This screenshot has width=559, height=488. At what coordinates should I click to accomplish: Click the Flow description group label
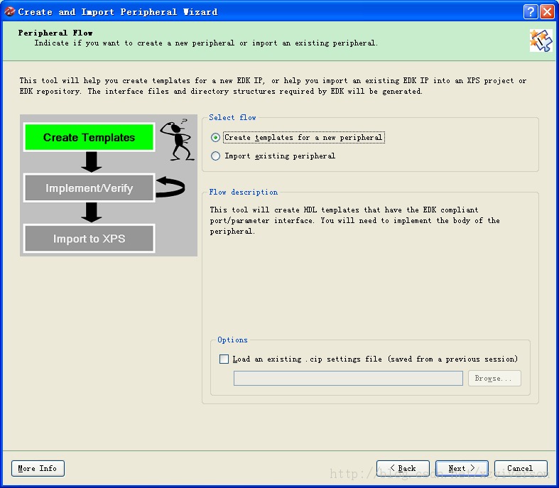tap(244, 192)
